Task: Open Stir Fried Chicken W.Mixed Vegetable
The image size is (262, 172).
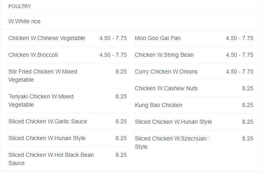Action: coord(43,76)
